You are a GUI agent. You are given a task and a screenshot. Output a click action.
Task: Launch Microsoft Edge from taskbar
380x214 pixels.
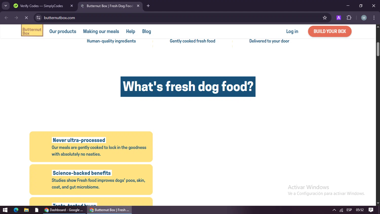coord(16,210)
